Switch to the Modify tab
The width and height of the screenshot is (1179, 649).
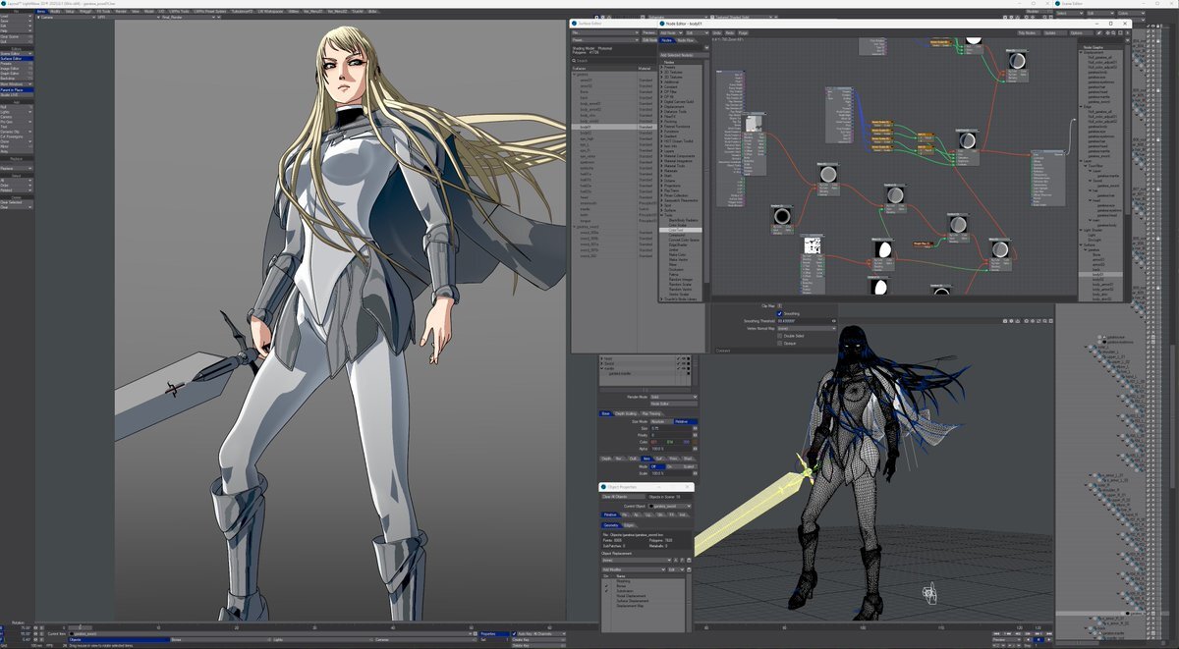(x=55, y=12)
